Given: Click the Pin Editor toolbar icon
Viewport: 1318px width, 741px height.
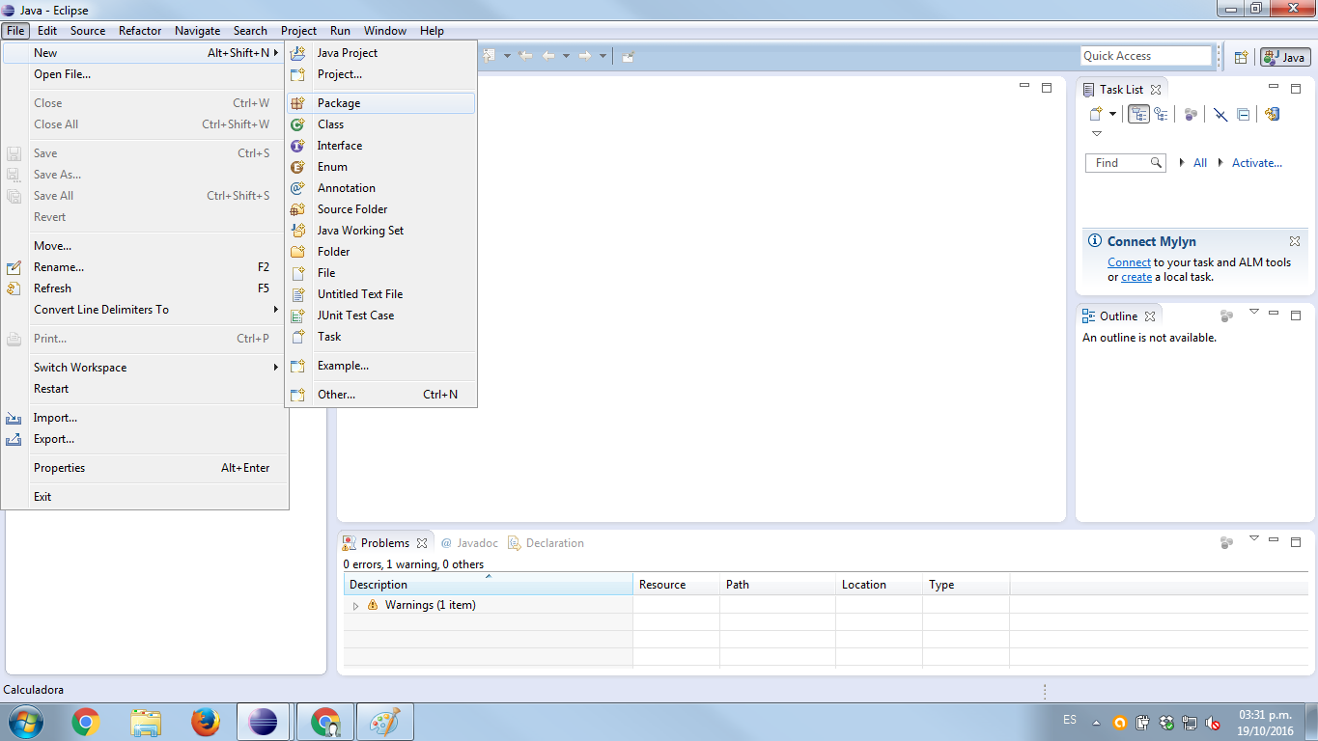Looking at the screenshot, I should (628, 56).
